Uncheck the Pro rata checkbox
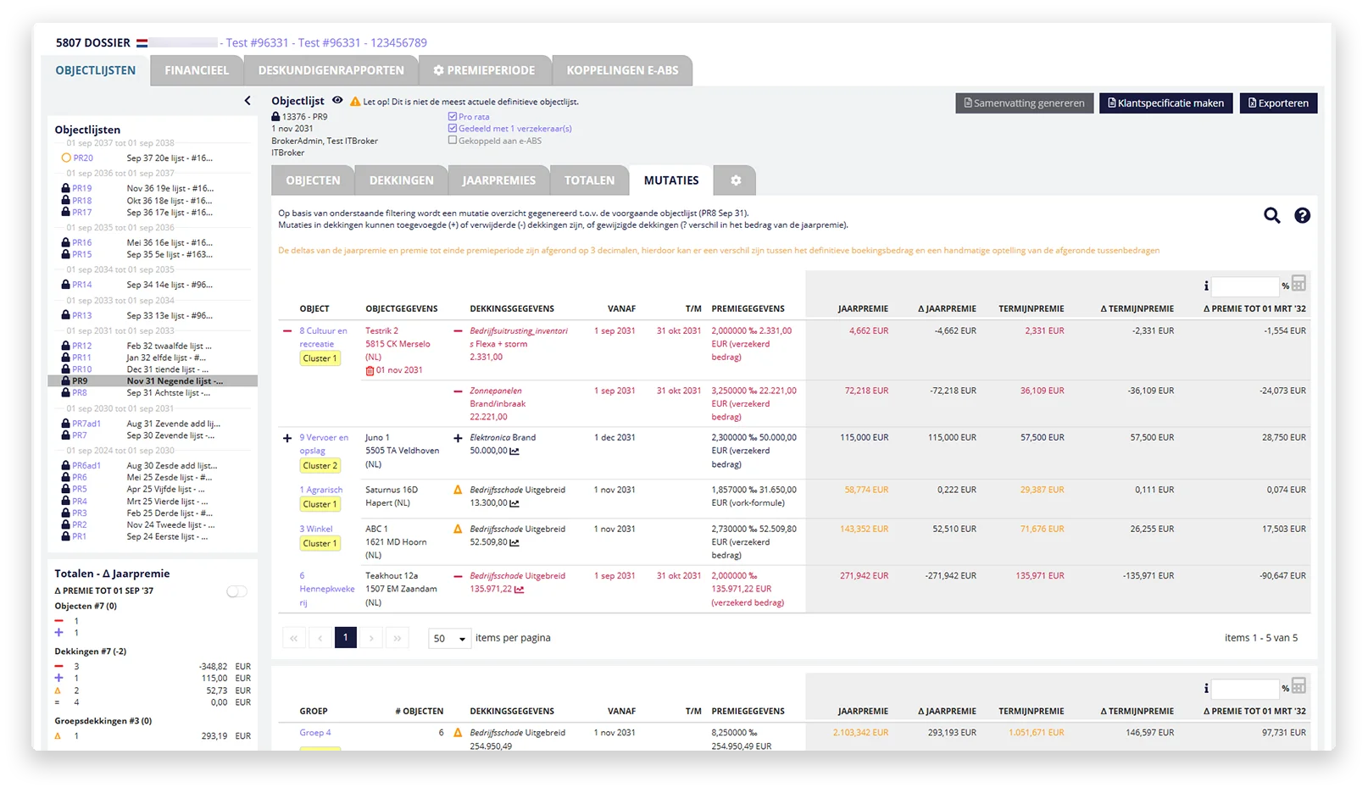The height and width of the screenshot is (793, 1368). click(453, 117)
